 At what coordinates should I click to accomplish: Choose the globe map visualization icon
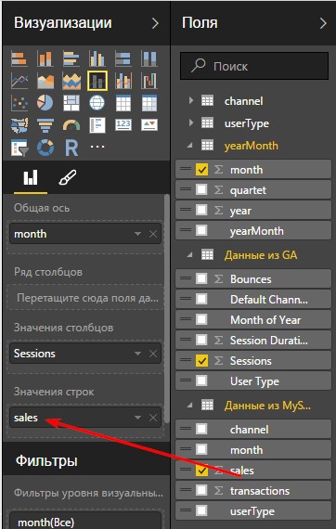coord(97,103)
